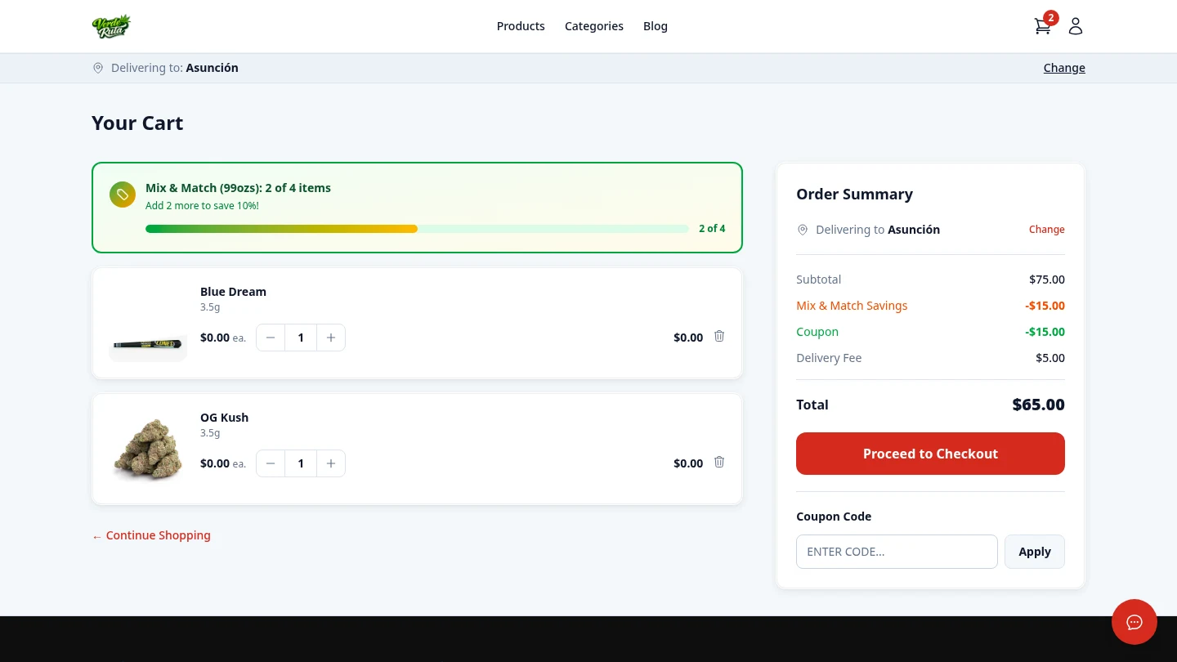Focus the coupon code input field

[x=897, y=552]
